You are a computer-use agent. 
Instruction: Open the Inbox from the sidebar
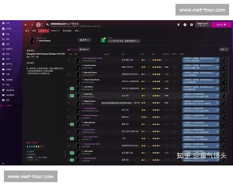pos(3,28)
